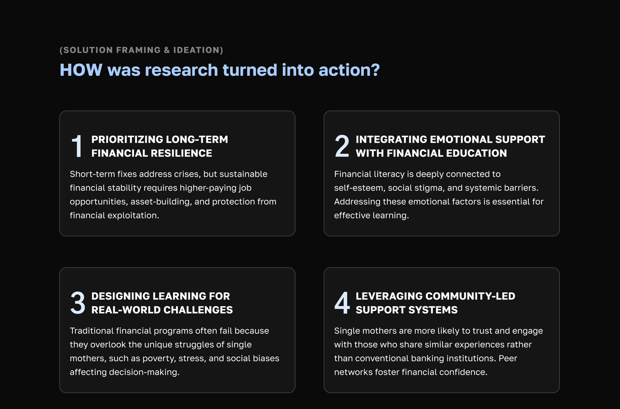Click 'networks foster financial confidence.' text line
Viewport: 620px width, 409px height.
point(411,372)
